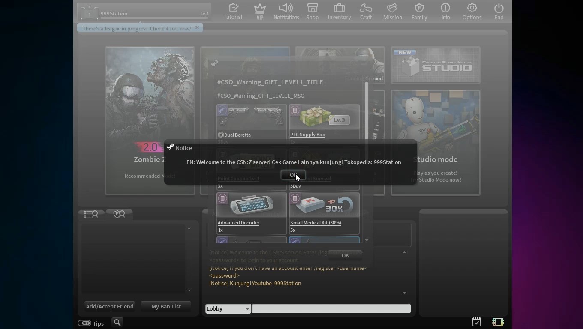Click the 999Station player profile name
The width and height of the screenshot is (583, 329).
[114, 14]
